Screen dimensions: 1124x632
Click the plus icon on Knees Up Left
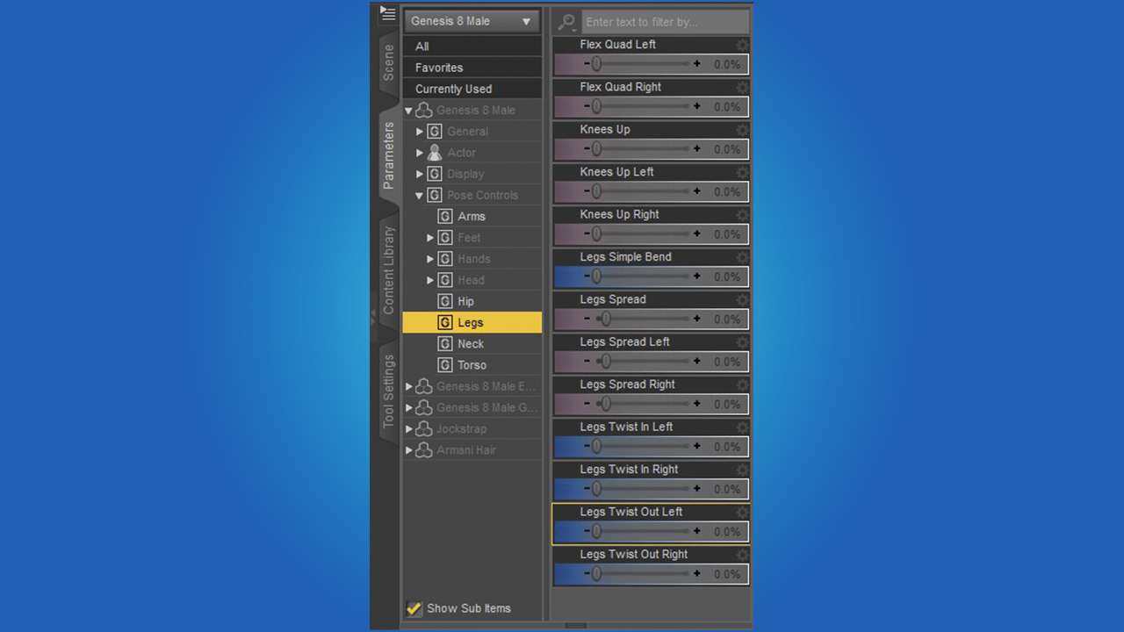point(697,190)
